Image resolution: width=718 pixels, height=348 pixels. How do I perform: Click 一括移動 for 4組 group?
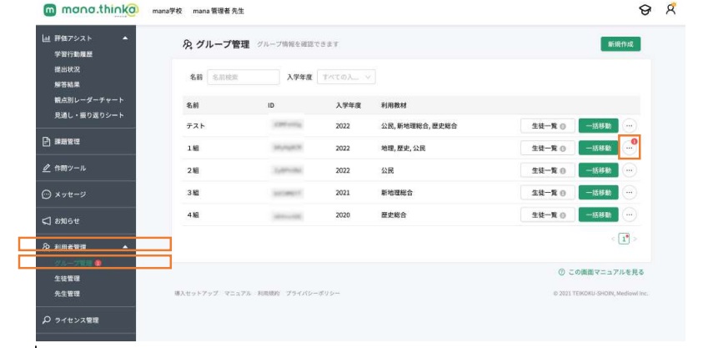click(599, 214)
